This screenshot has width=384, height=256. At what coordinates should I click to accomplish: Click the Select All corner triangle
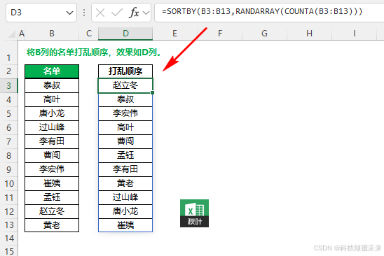[x=11, y=34]
